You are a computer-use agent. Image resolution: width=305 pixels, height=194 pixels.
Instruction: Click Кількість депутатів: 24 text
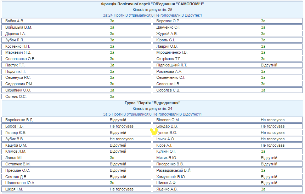(x=152, y=108)
